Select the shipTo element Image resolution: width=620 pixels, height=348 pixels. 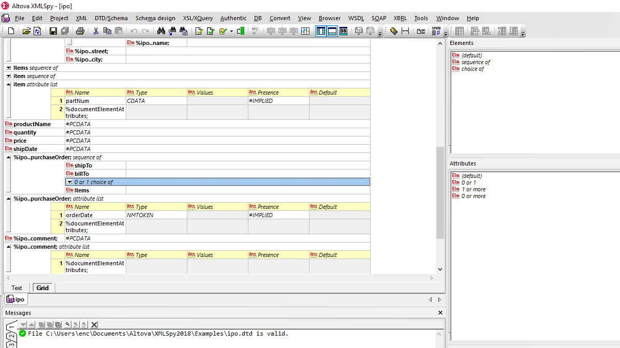coord(83,165)
